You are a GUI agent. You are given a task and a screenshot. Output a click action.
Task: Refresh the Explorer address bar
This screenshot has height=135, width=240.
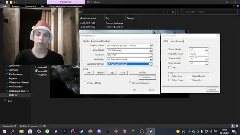[173, 12]
